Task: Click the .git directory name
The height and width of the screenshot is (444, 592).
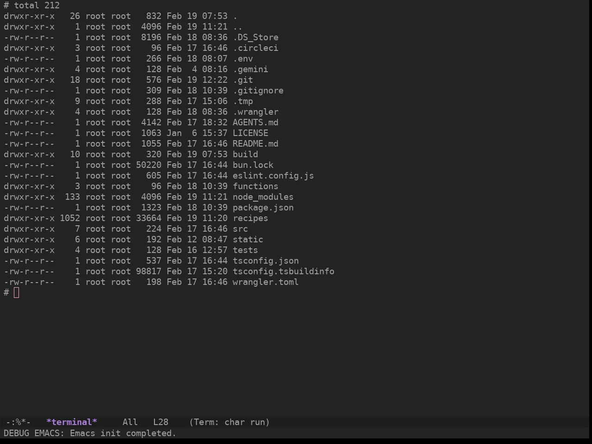Action: click(243, 80)
